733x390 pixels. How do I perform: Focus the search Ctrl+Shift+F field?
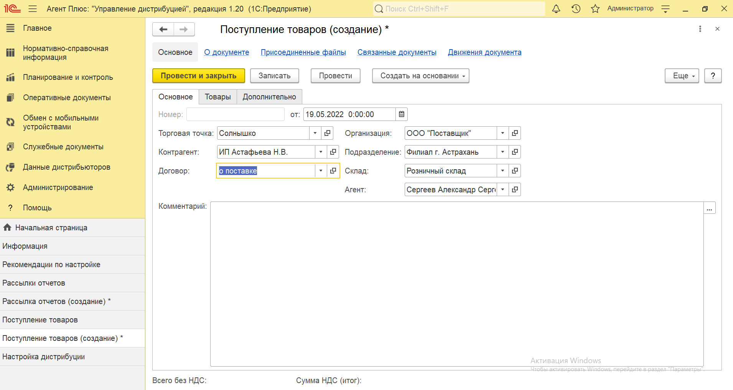point(459,8)
